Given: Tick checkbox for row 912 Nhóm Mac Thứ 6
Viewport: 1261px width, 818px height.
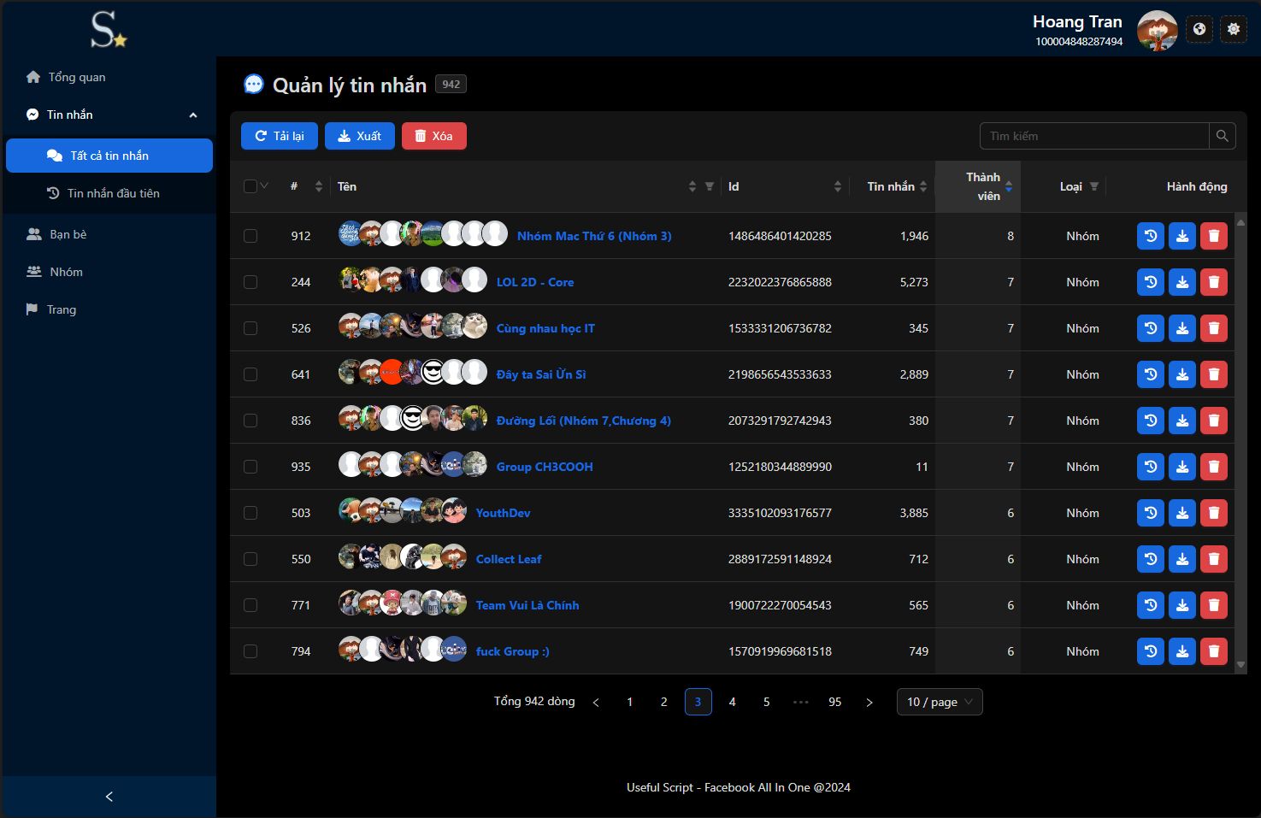Looking at the screenshot, I should click(x=250, y=236).
